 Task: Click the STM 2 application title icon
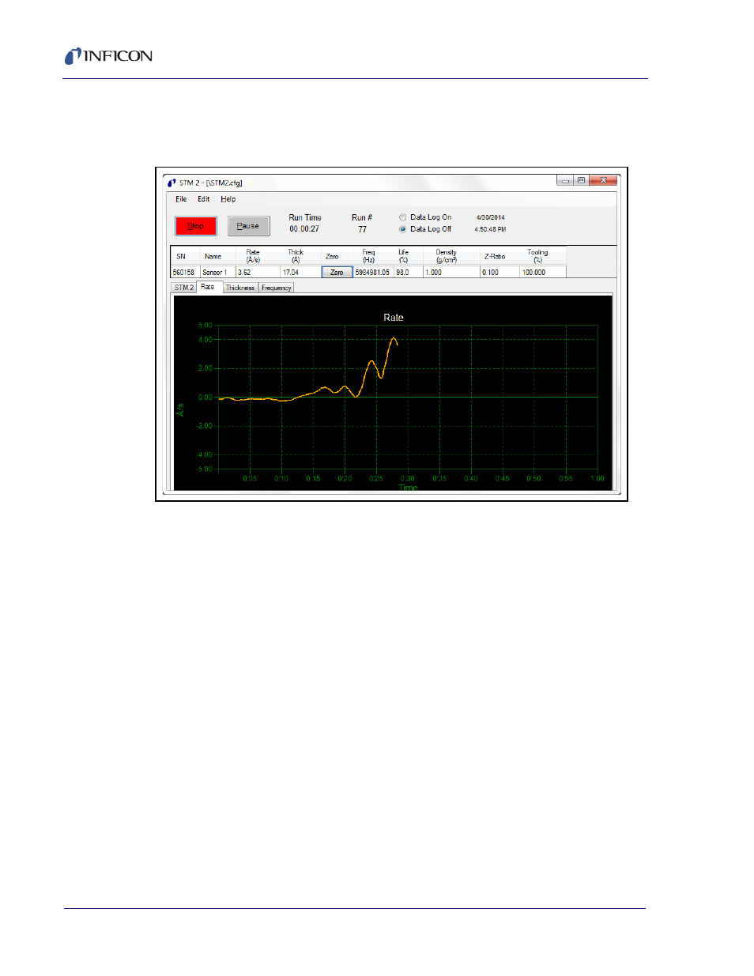point(172,183)
